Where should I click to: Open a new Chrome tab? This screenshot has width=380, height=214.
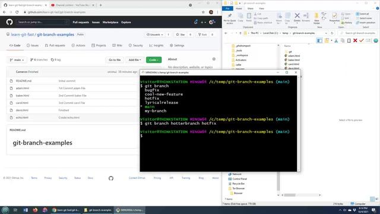(x=100, y=5)
